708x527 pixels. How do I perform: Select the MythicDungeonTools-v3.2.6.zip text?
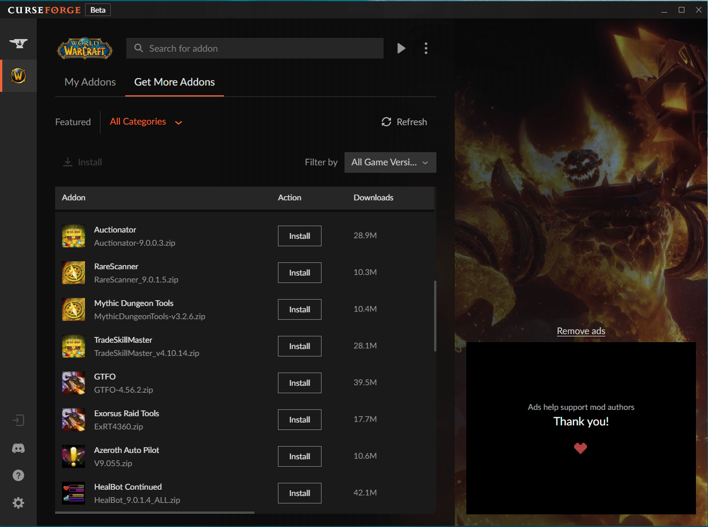tap(150, 316)
